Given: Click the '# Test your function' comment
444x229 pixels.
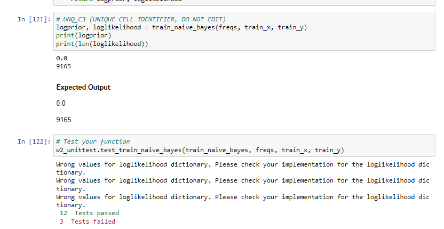Looking at the screenshot, I should click(x=93, y=141).
